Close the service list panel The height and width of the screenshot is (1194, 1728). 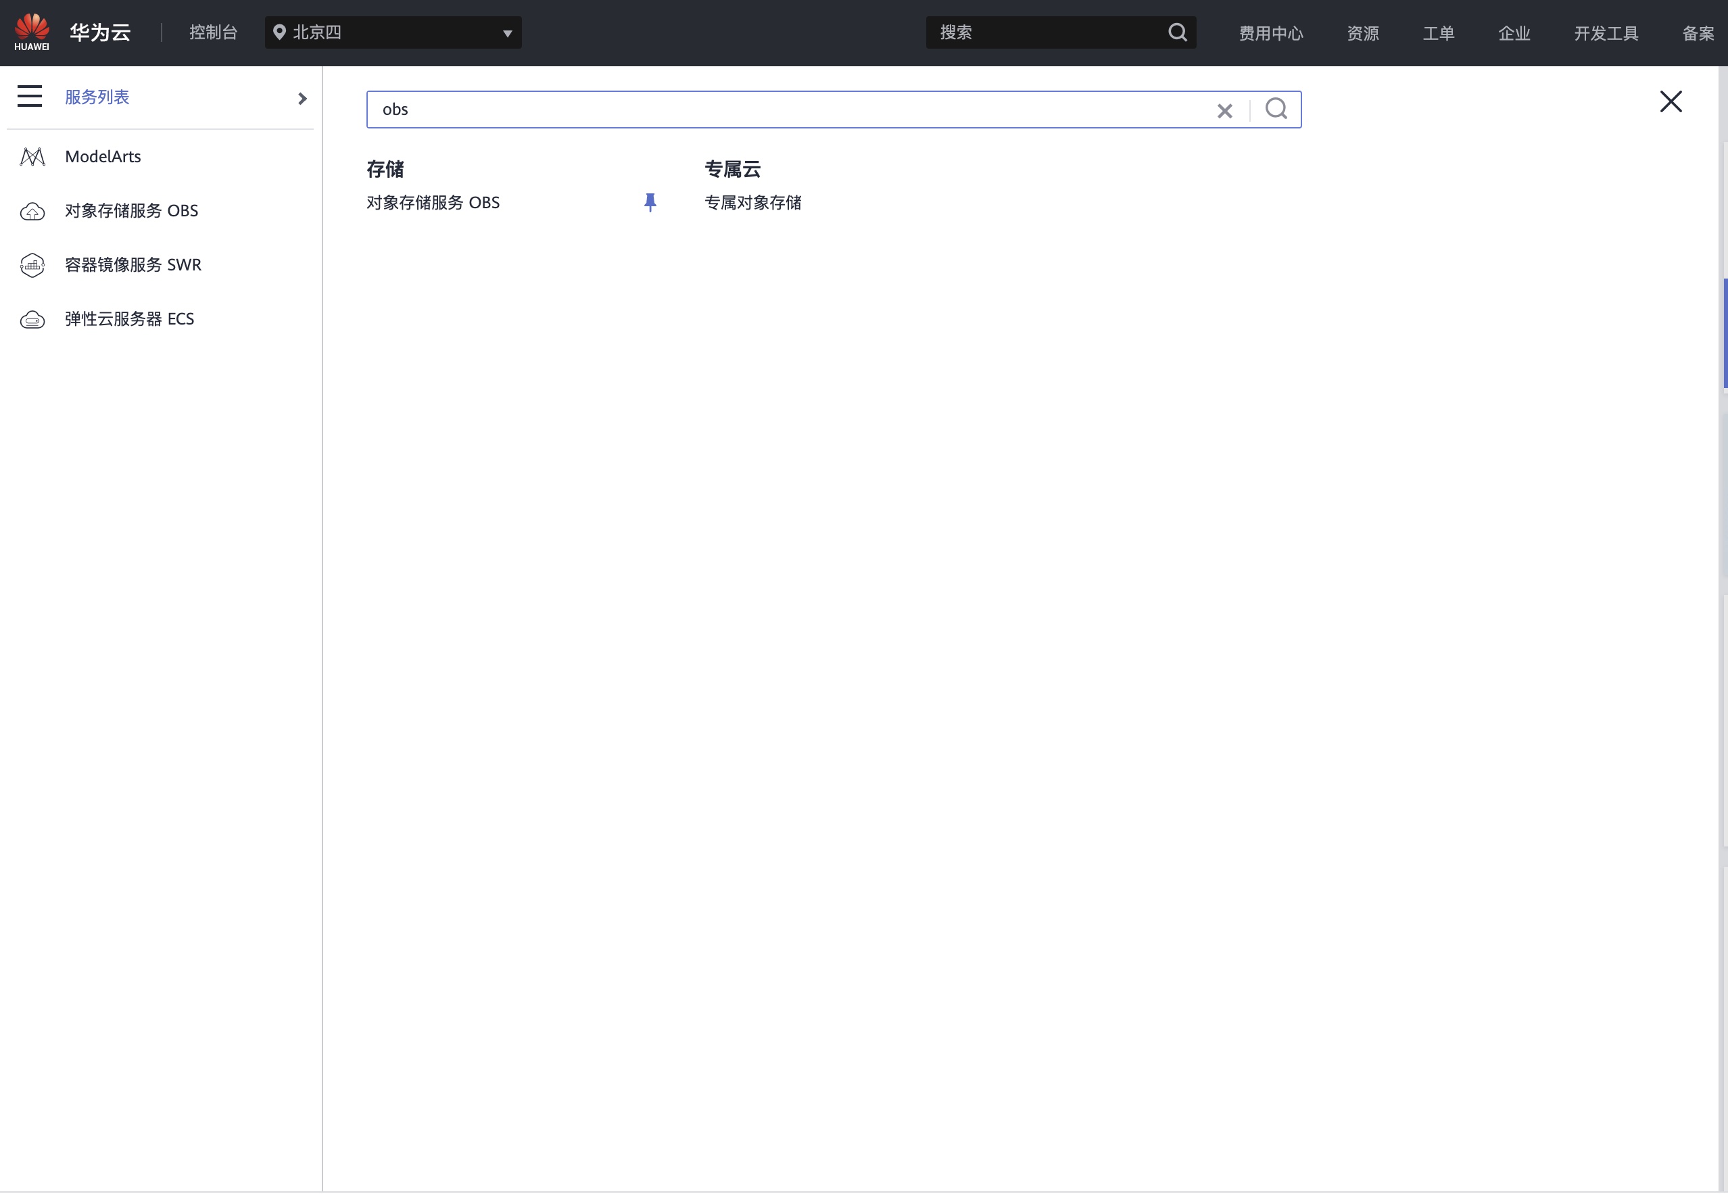click(1671, 101)
